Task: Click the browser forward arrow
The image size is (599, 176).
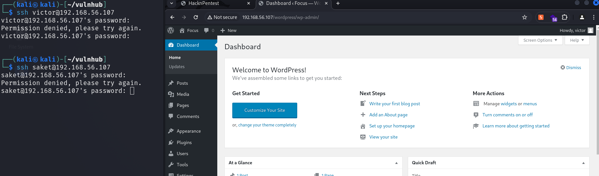Action: [x=184, y=17]
